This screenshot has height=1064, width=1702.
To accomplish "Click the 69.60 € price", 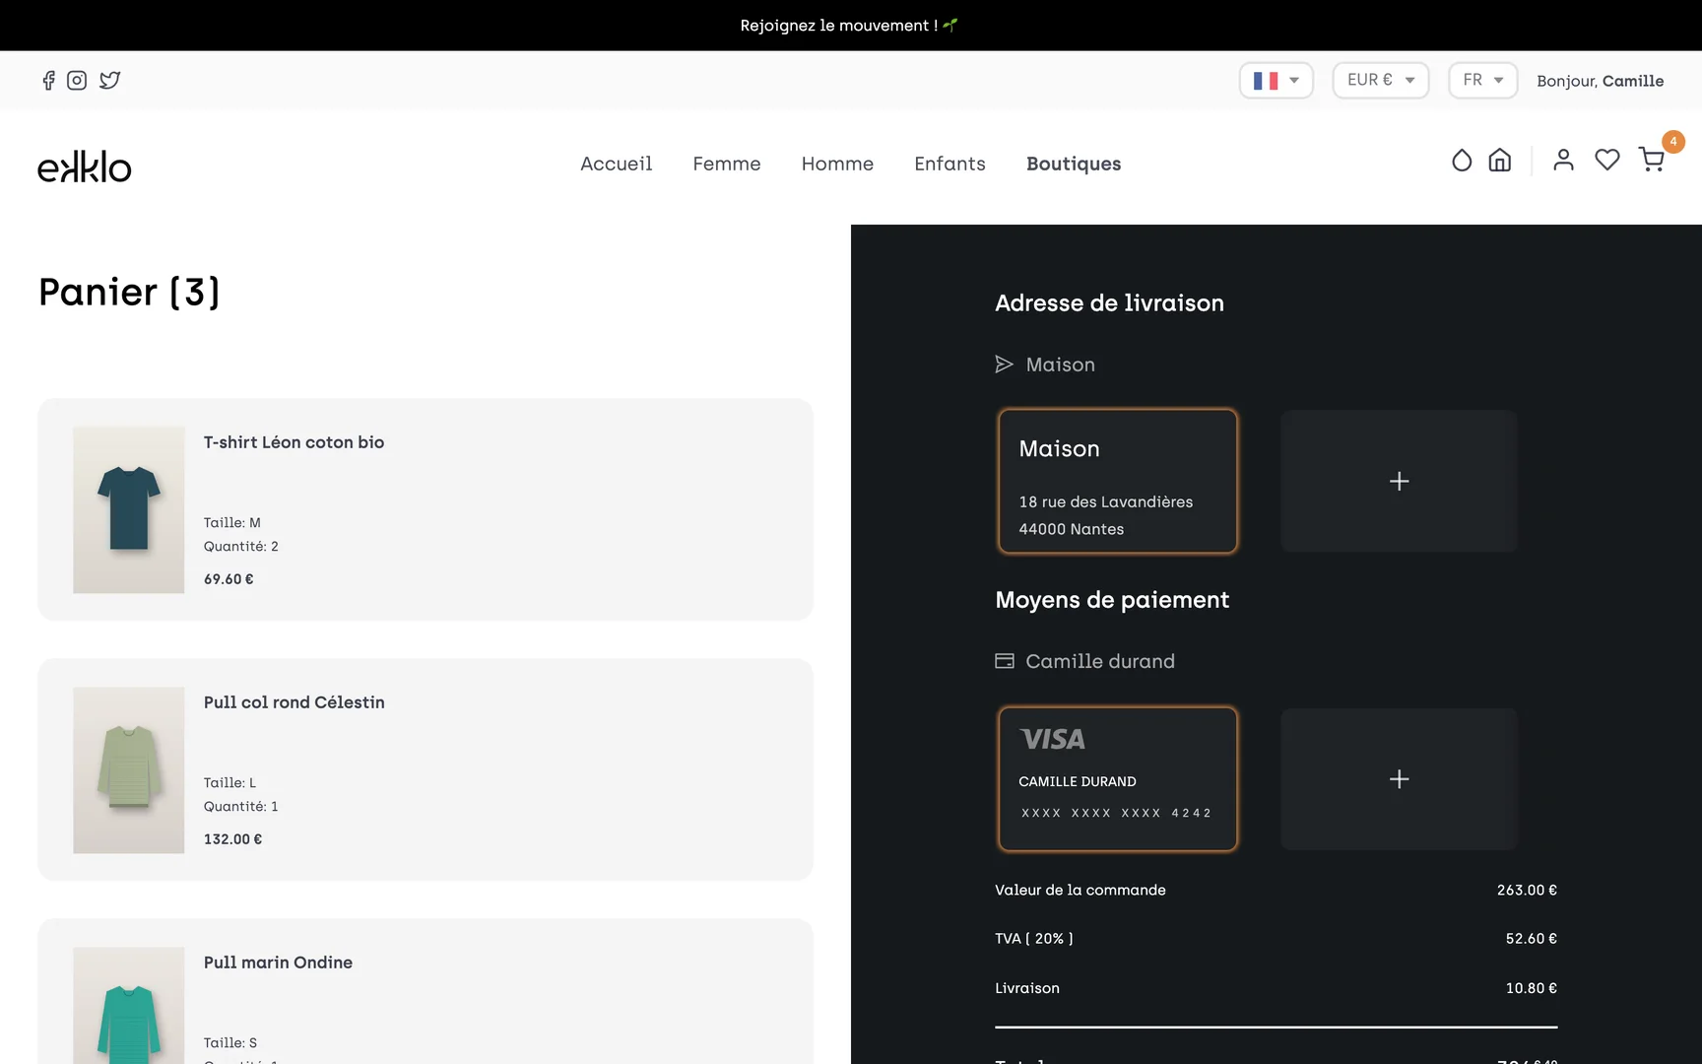I will (x=229, y=579).
